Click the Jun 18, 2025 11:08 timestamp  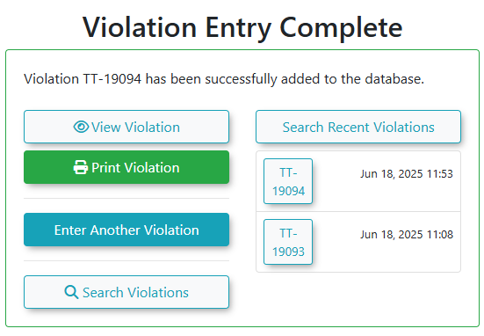407,234
